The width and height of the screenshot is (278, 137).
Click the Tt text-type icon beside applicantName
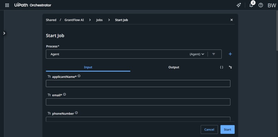[x=49, y=77]
